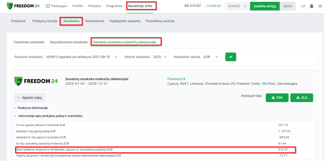Image resolution: width=324 pixels, height=161 pixels.
Task: Expand the Paskyros informacija section
Action: coord(33,108)
